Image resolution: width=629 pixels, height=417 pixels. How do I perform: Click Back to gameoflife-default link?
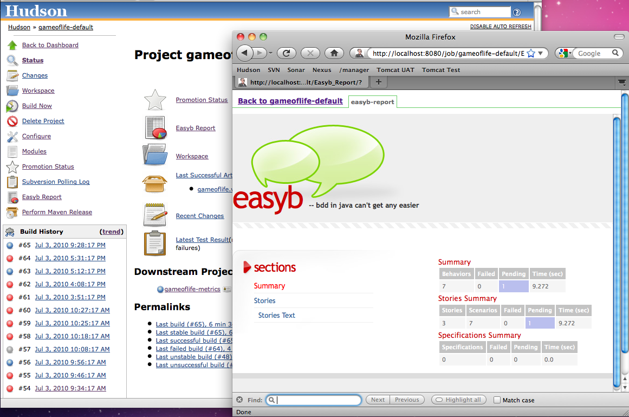290,101
